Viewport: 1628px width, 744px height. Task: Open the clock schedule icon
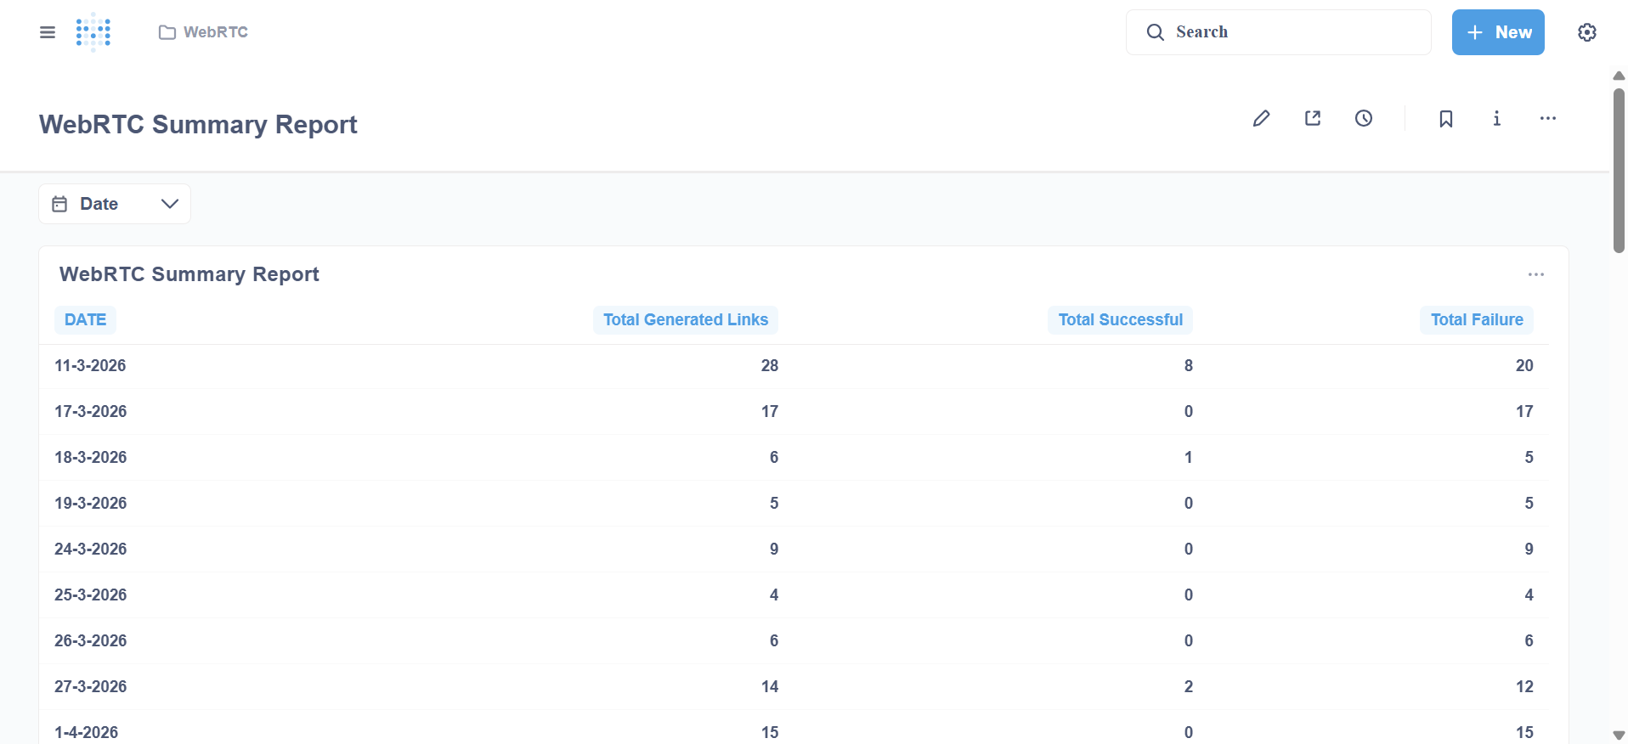click(1364, 119)
